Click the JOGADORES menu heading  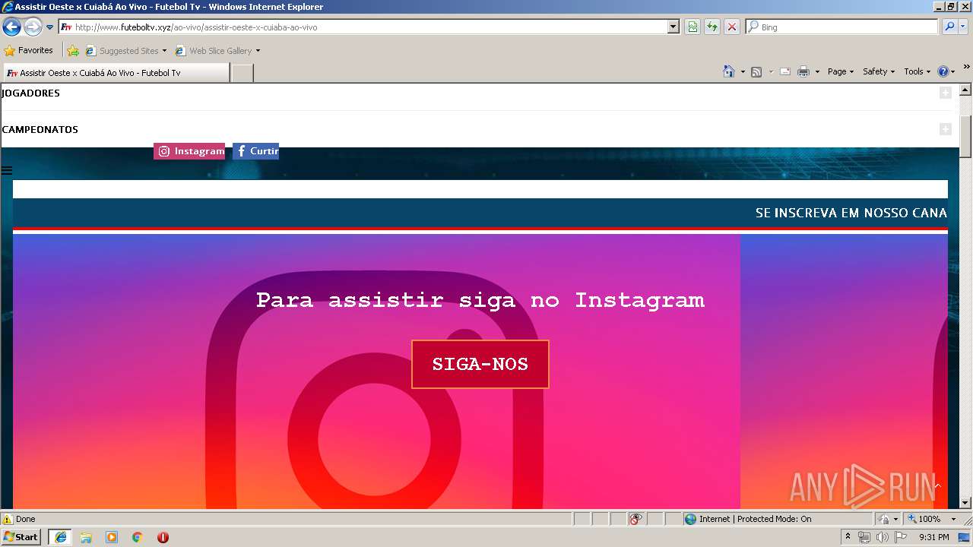click(30, 93)
